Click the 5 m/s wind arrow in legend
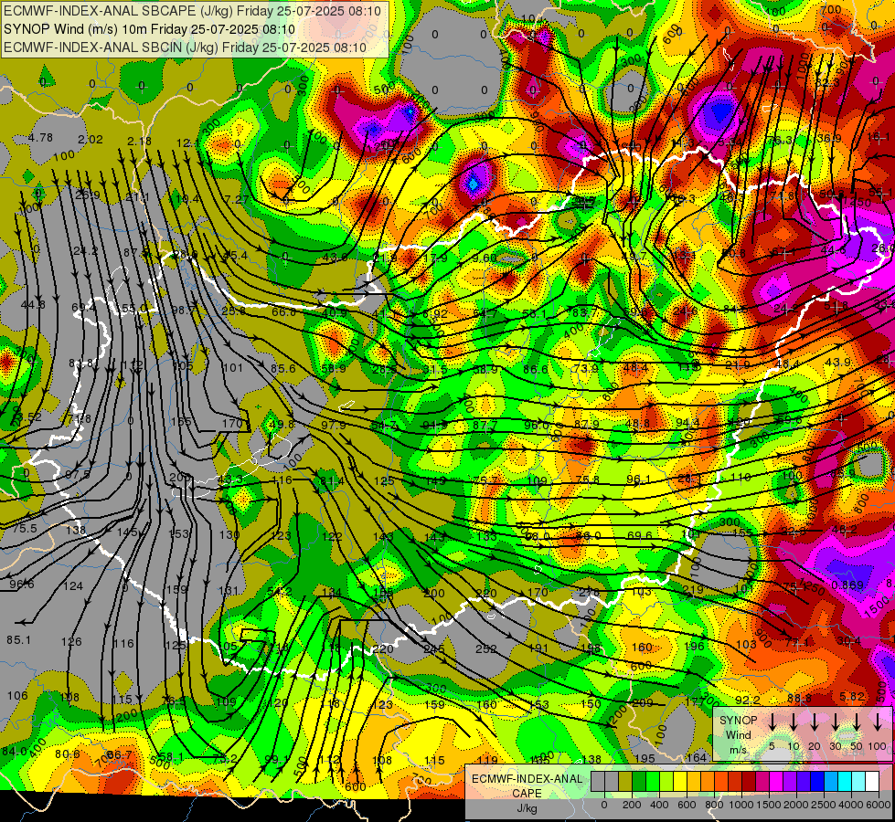Viewport: 895px width, 822px height. 772,722
